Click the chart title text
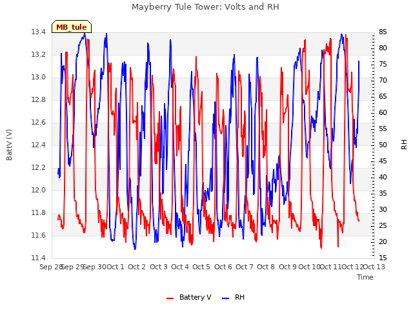The height and width of the screenshot is (310, 413). (x=205, y=7)
